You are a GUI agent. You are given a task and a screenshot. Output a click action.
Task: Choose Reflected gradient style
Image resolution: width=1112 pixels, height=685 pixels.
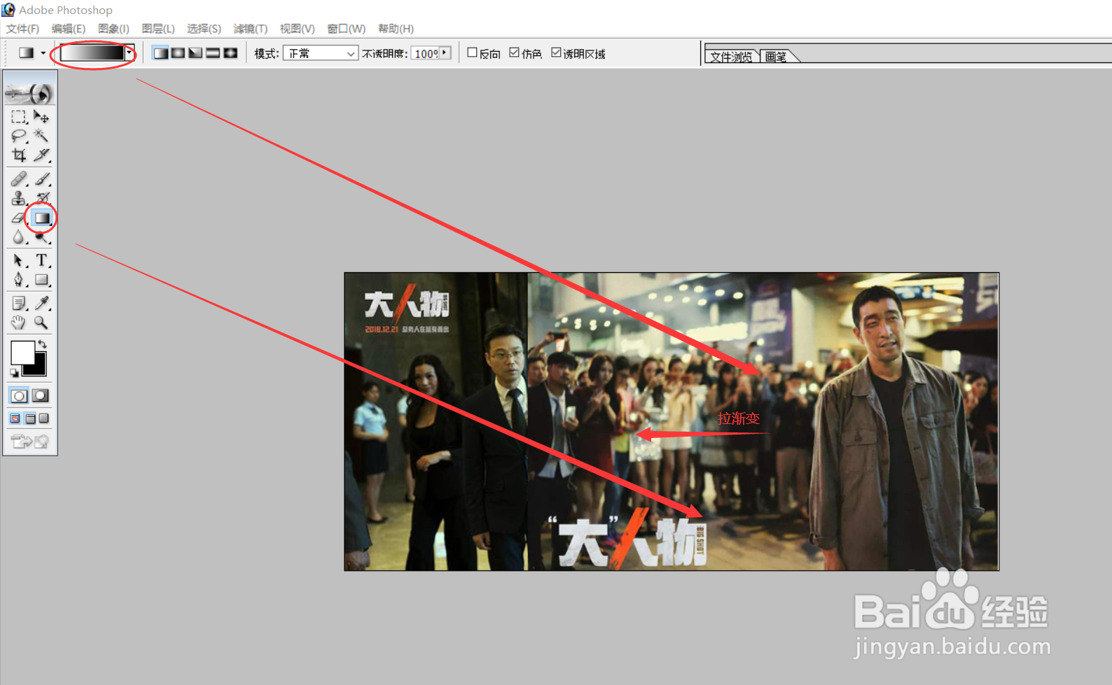[213, 53]
